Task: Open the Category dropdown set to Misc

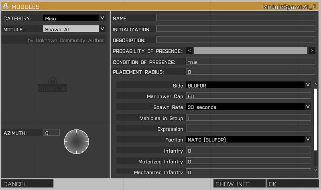Action: pyautogui.click(x=74, y=18)
